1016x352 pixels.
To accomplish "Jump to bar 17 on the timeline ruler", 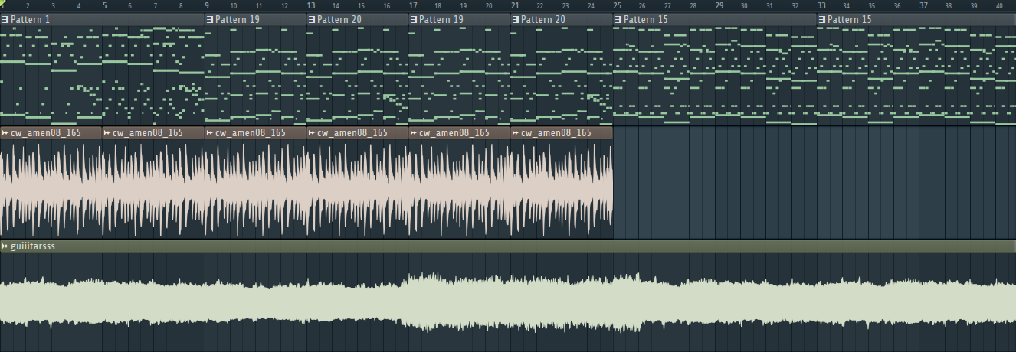I will pyautogui.click(x=413, y=5).
